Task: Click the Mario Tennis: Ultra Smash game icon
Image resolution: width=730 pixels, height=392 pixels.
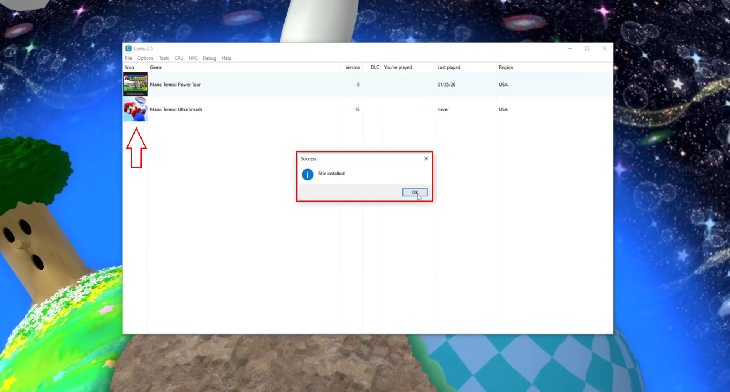Action: click(135, 109)
